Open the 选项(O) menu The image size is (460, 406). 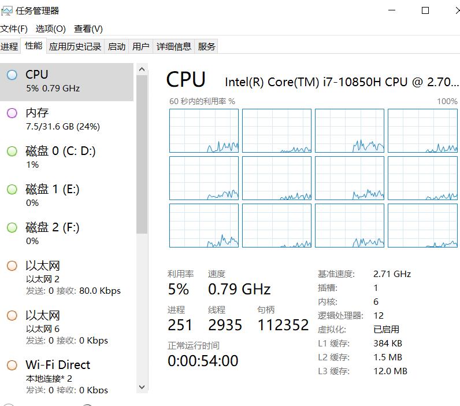(x=50, y=28)
